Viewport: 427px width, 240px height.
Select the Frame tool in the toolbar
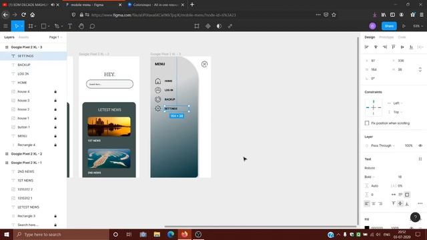[31, 26]
